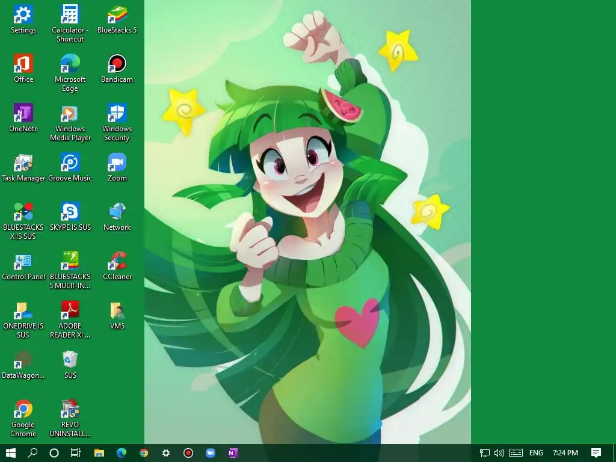Open network status tray icon

click(485, 453)
